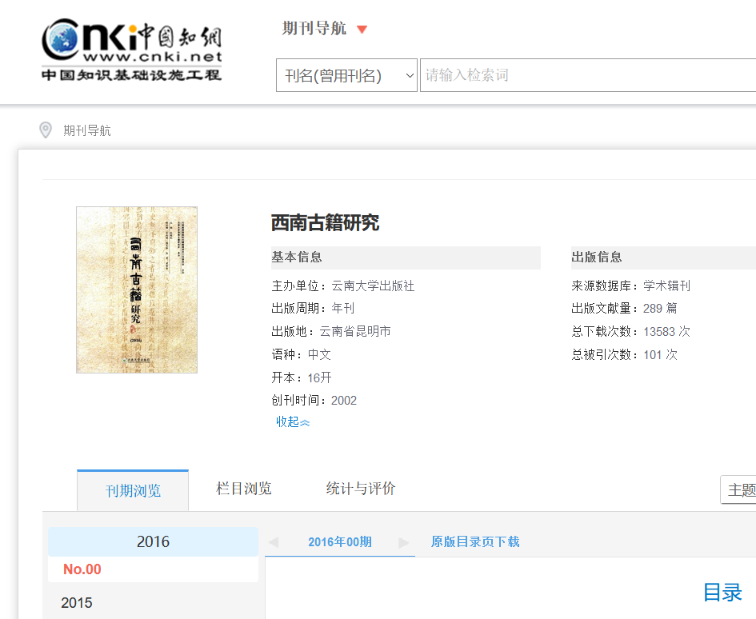Click 原版目录页下载 link
Viewport: 756px width, 619px height.
click(x=475, y=541)
